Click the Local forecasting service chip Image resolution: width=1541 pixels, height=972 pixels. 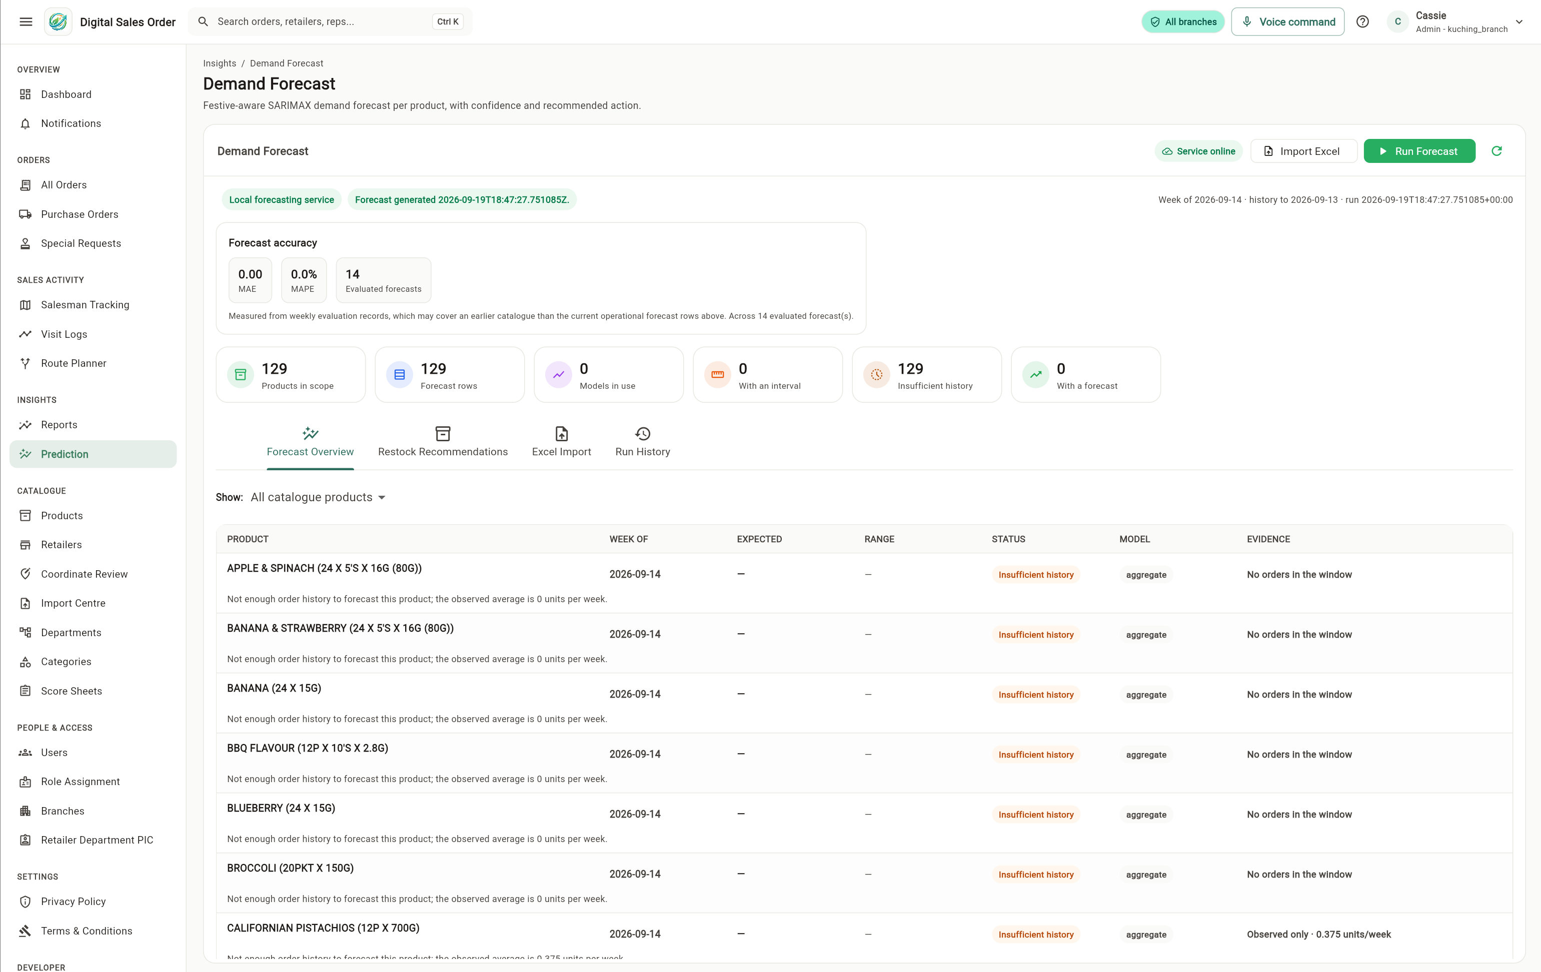pyautogui.click(x=282, y=199)
